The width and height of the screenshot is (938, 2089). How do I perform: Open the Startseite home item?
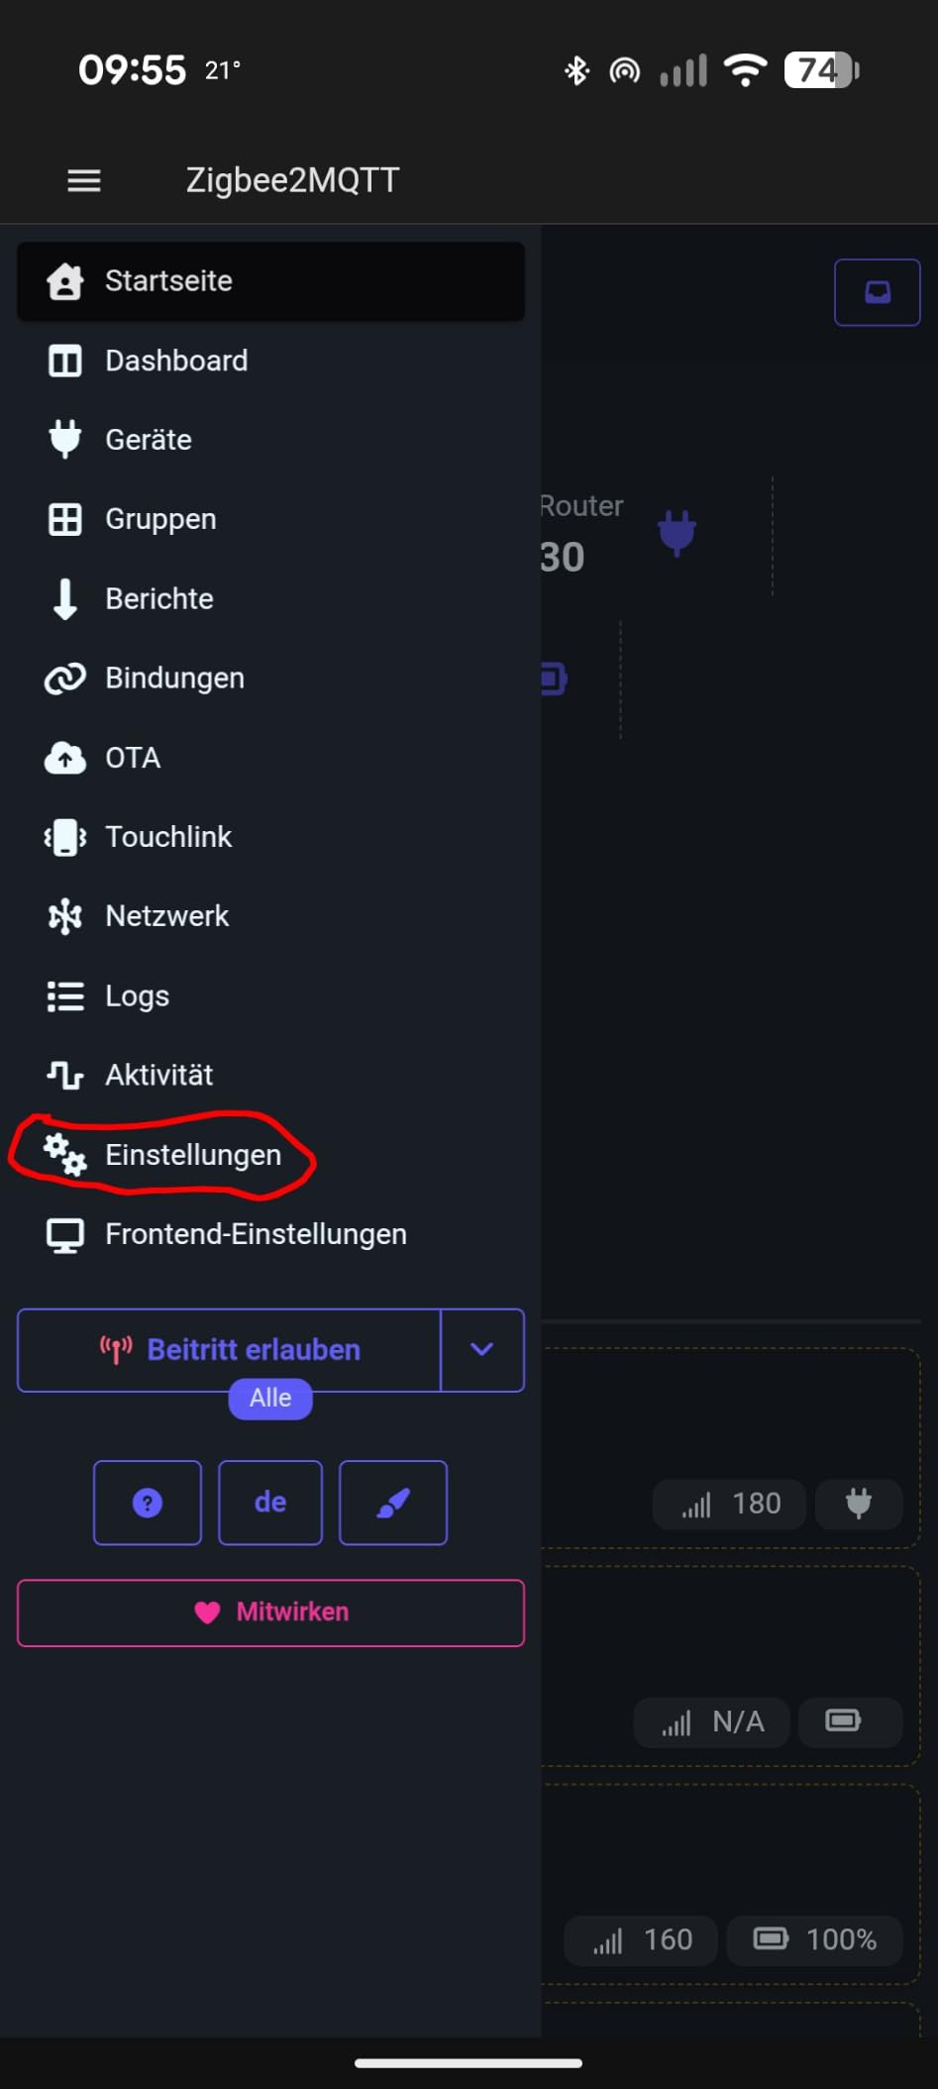click(270, 281)
